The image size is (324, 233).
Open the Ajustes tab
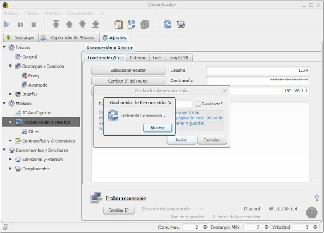coord(114,38)
